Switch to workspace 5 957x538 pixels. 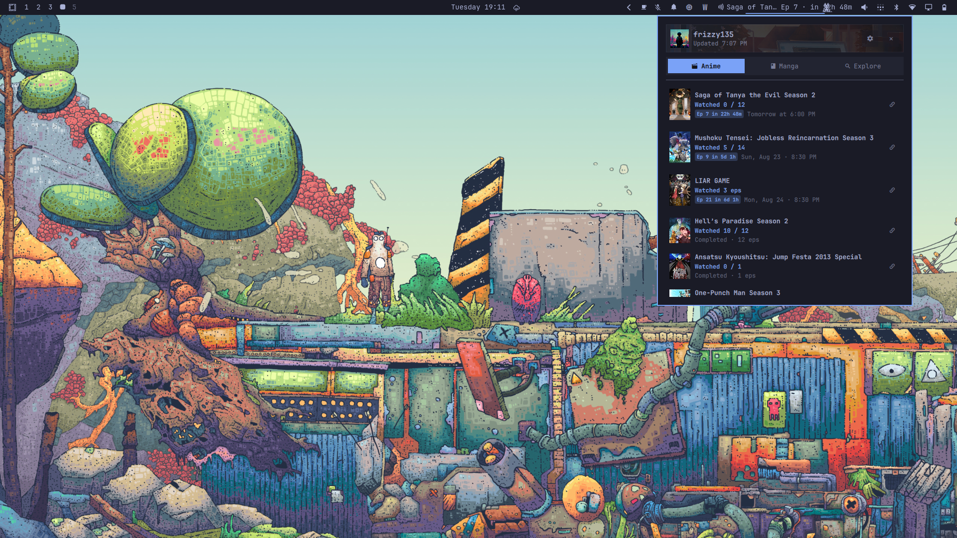pyautogui.click(x=74, y=7)
